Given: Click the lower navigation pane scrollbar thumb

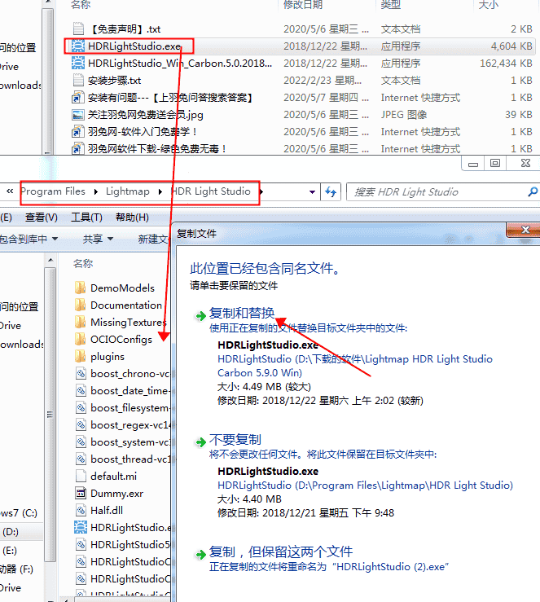Looking at the screenshot, I should [50, 415].
